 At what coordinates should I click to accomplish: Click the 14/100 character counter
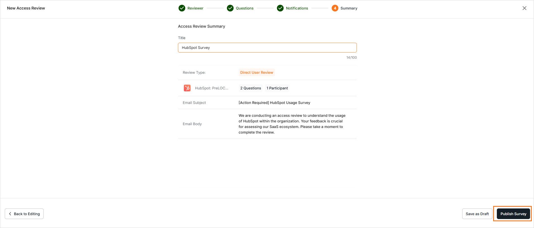352,58
